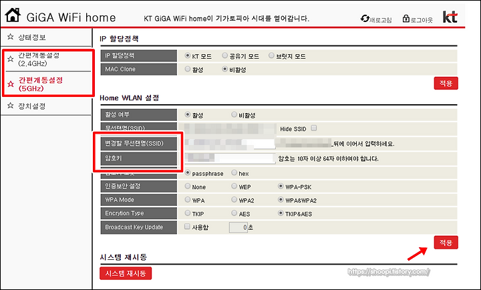The image size is (481, 290).
Task: Select WEP for 인증보안 설정
Action: point(234,186)
